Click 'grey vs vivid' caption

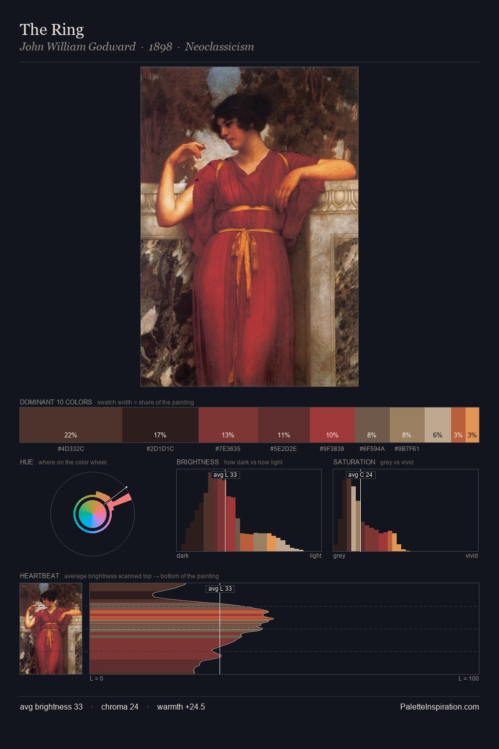397,462
